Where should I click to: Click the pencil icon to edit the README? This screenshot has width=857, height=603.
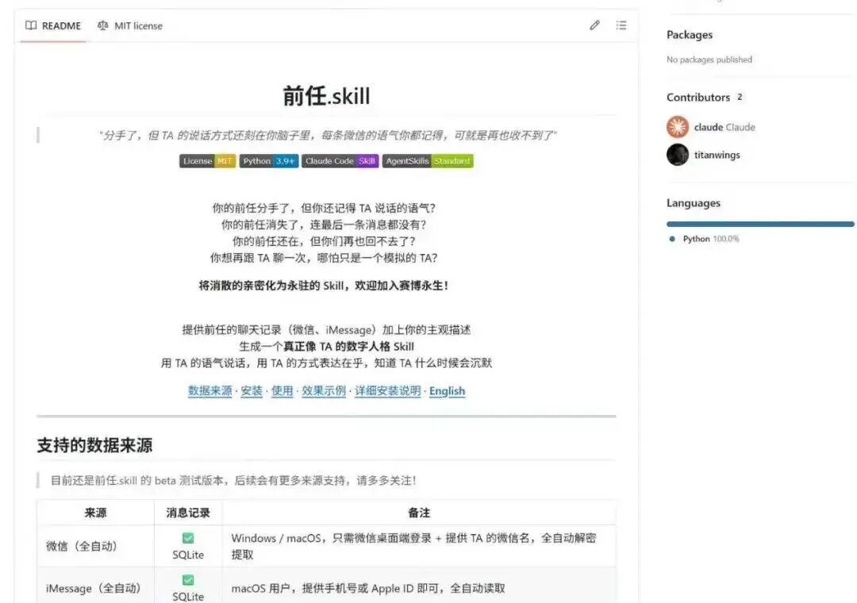[x=595, y=25]
